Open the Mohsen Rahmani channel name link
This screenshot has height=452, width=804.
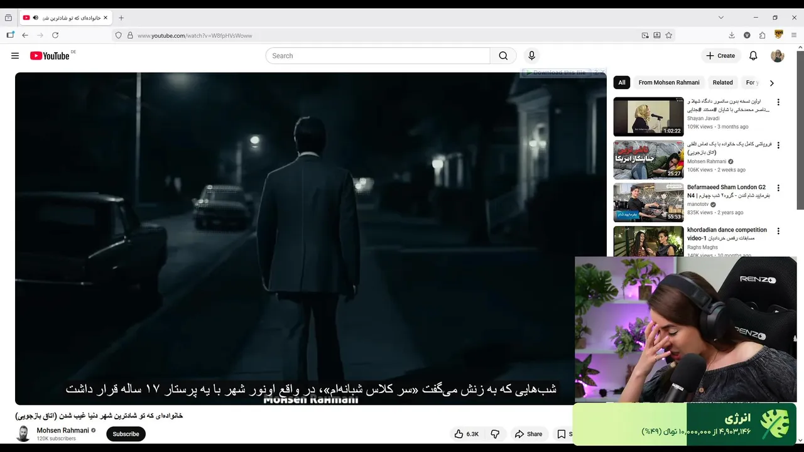pyautogui.click(x=63, y=430)
